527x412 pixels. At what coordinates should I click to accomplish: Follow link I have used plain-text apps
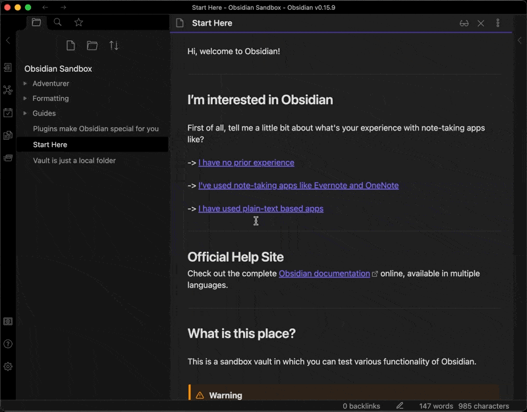point(261,209)
